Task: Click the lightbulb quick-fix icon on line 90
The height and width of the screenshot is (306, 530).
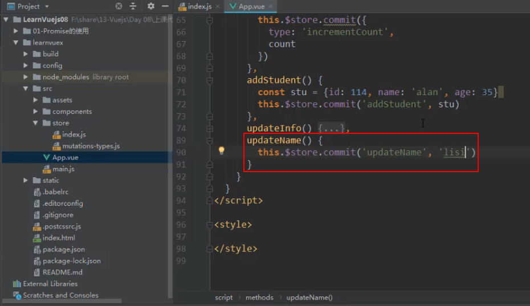Action: [221, 150]
